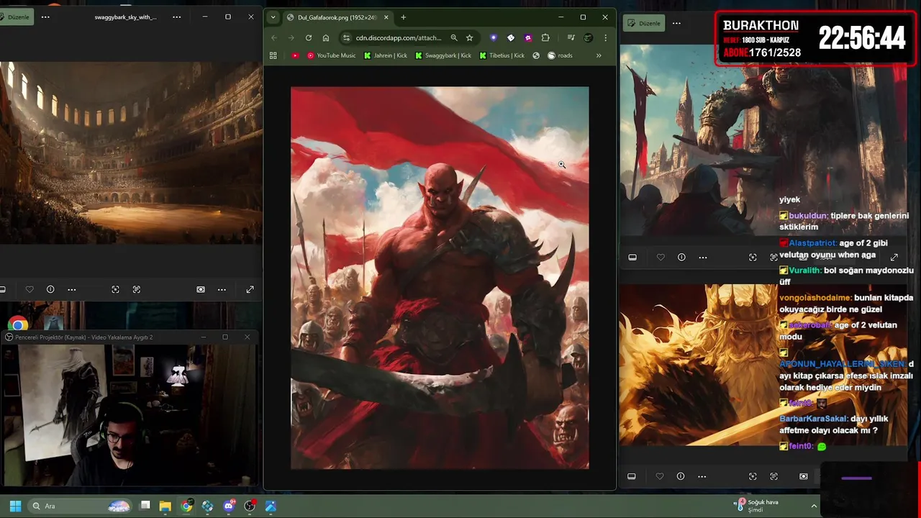
Task: Open Chrome media controls icon
Action: click(571, 37)
